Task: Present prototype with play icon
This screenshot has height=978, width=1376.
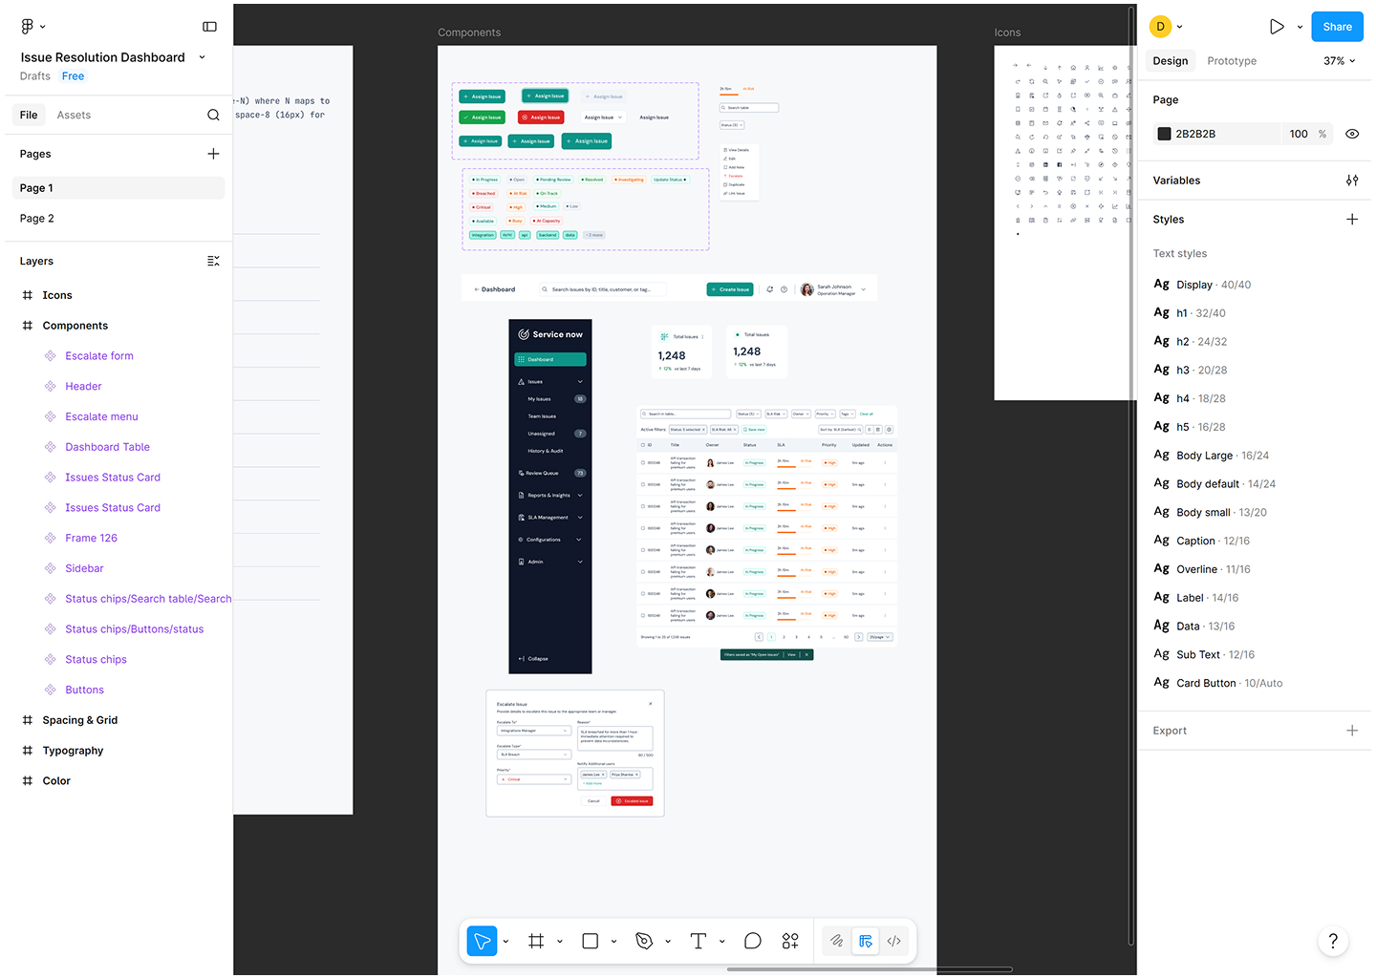Action: click(1277, 27)
